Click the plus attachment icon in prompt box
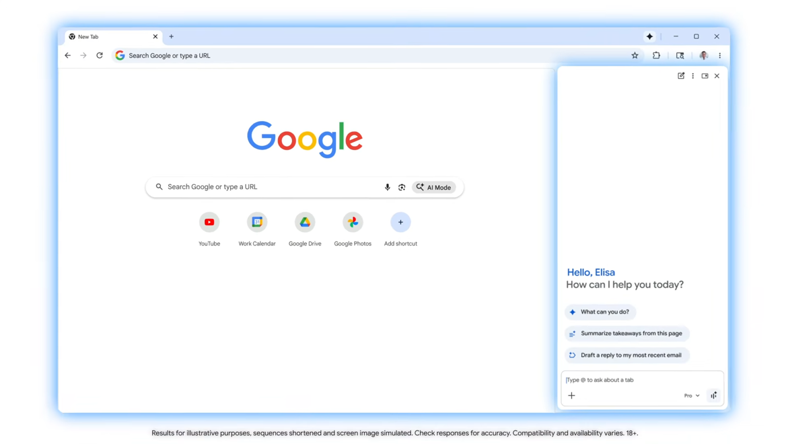This screenshot has height=444, width=790. pos(571,395)
